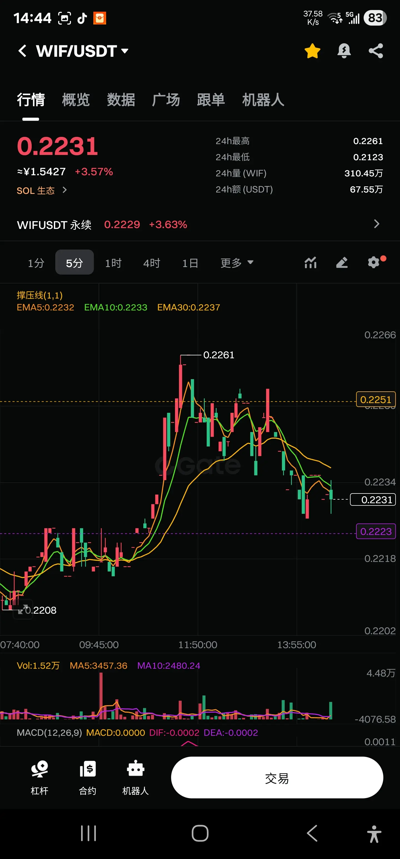Open Android recent apps button
Viewport: 400px width, 859px height.
click(x=89, y=833)
